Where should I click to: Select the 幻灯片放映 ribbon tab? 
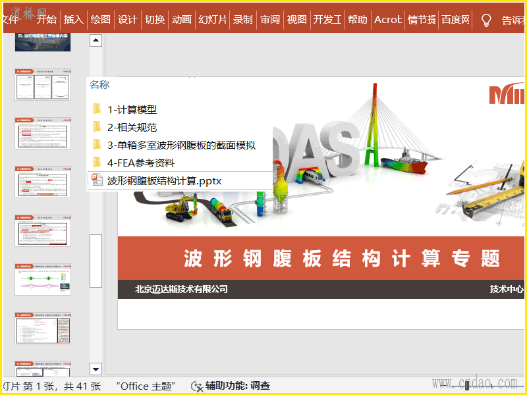pos(212,20)
